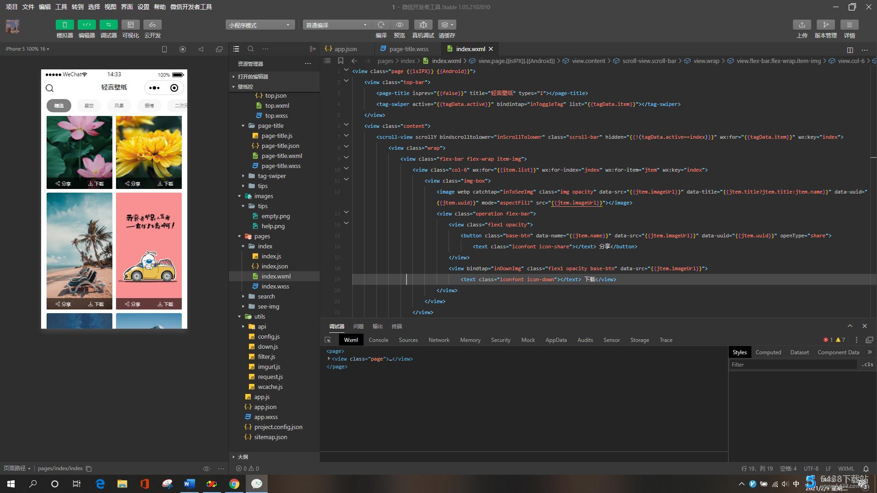Click the lotus flower wallpaper thumbnail
This screenshot has height=493, width=877.
coord(79,146)
